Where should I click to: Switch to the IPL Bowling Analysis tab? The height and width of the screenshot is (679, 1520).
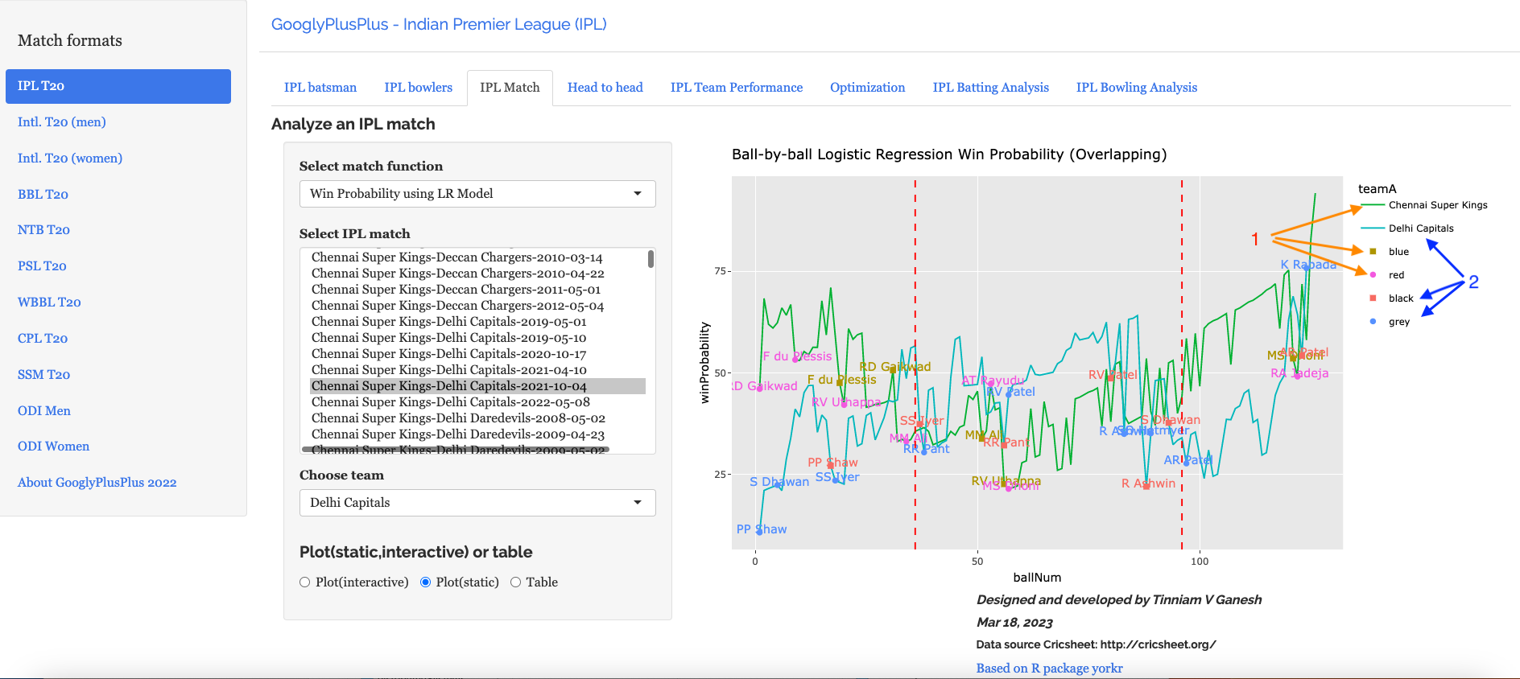tap(1136, 88)
